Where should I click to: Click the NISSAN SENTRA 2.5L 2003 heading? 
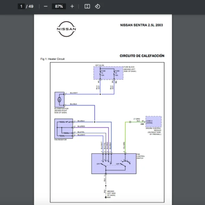141,25
